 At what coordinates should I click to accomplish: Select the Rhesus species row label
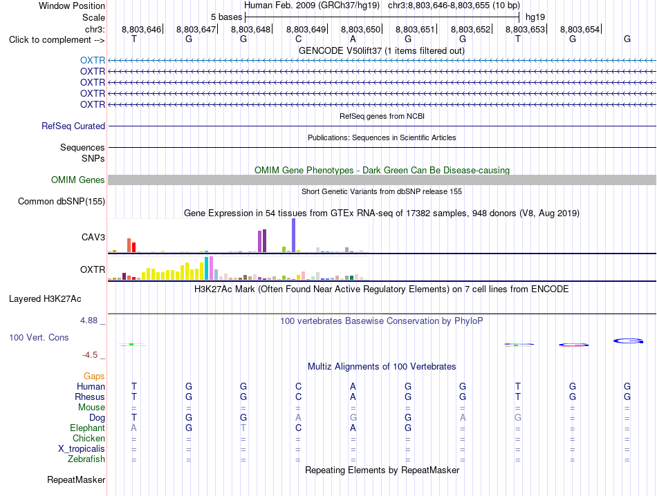pyautogui.click(x=90, y=397)
